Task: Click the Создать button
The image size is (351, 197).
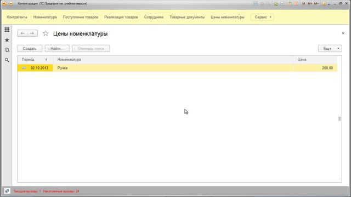Action: [x=30, y=49]
